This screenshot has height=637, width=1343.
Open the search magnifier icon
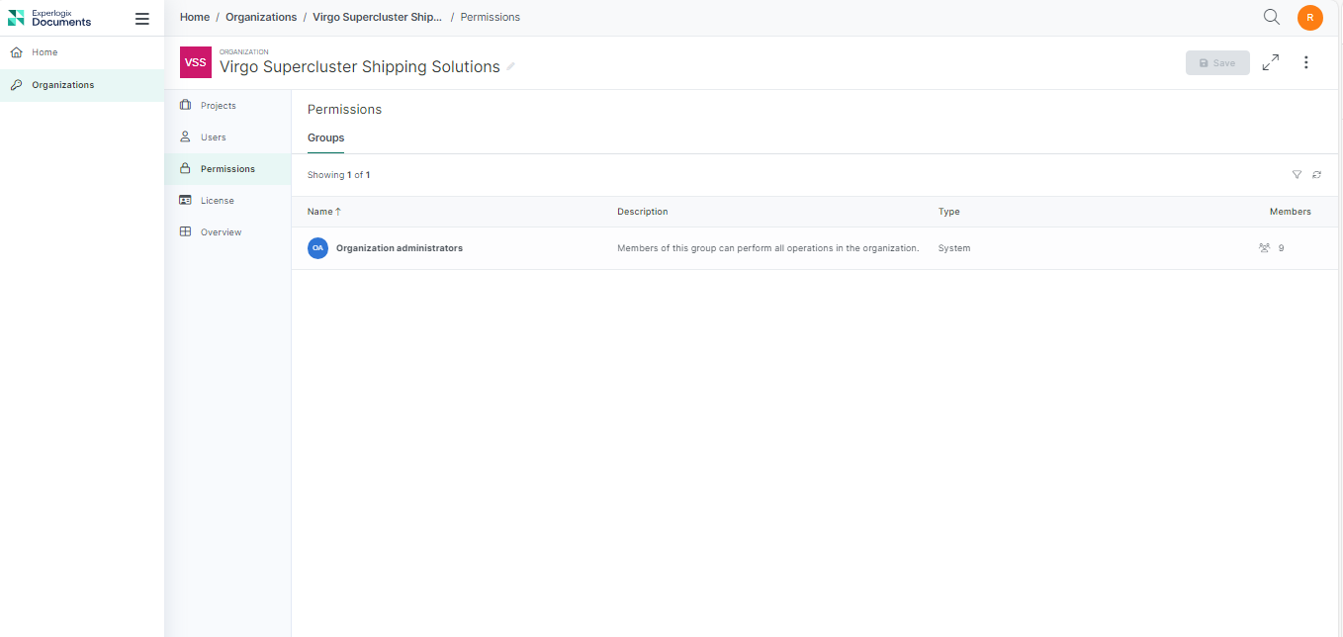[x=1272, y=17]
